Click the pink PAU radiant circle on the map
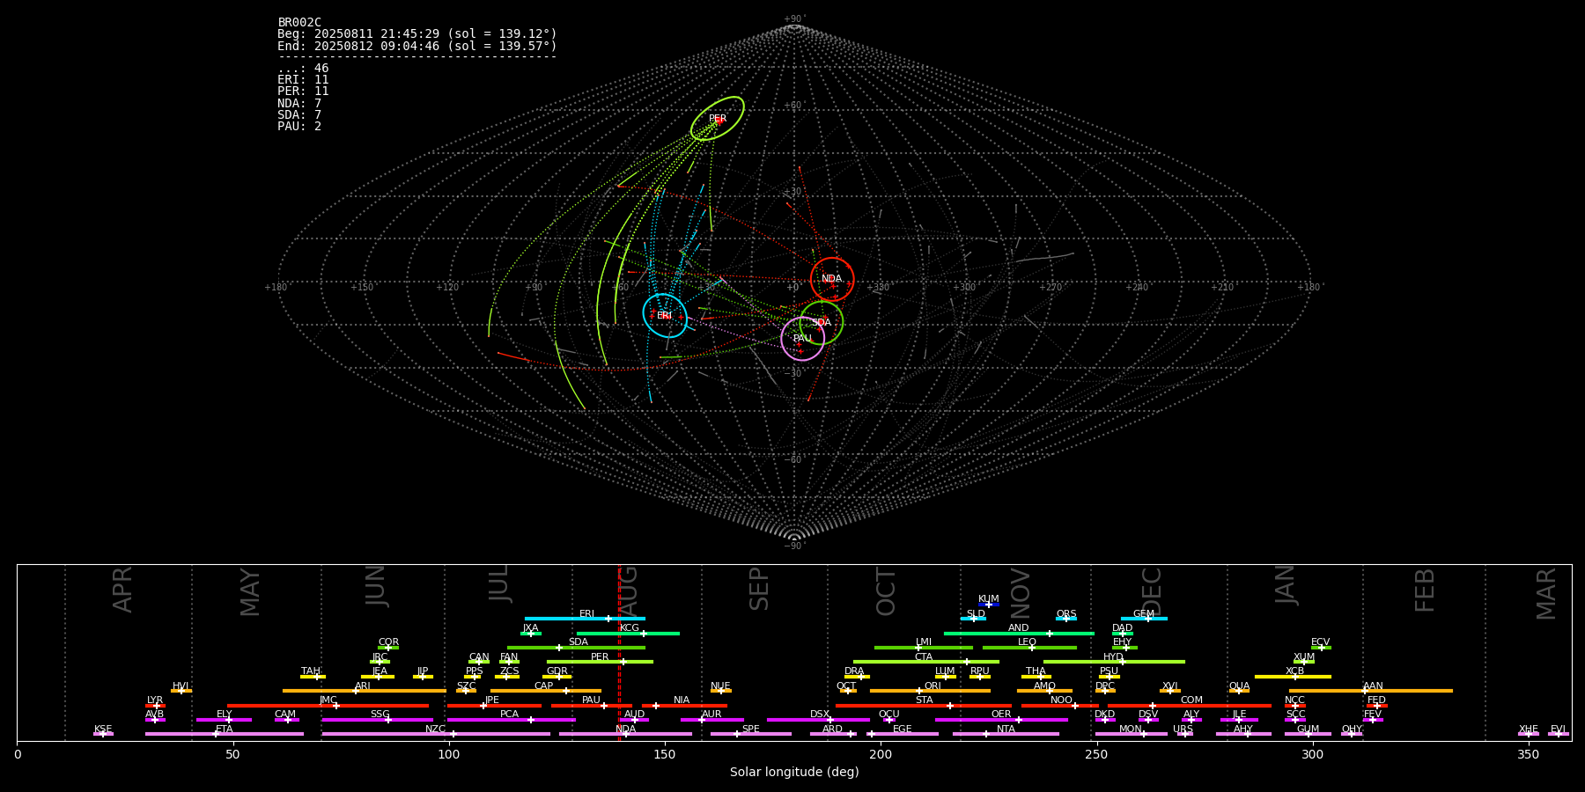This screenshot has width=1585, height=792. pos(803,339)
